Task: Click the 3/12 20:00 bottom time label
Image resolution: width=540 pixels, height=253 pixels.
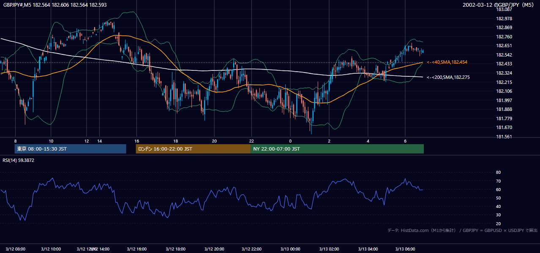Action: coord(214,249)
